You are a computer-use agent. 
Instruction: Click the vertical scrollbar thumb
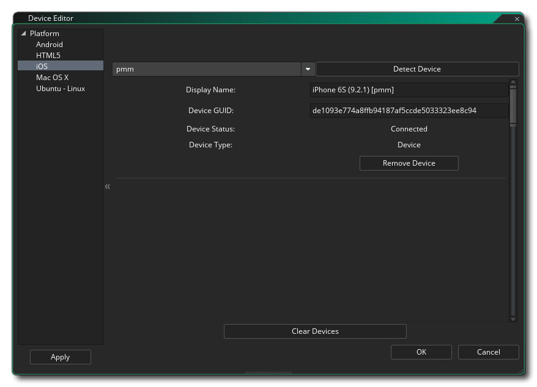pyautogui.click(x=513, y=106)
